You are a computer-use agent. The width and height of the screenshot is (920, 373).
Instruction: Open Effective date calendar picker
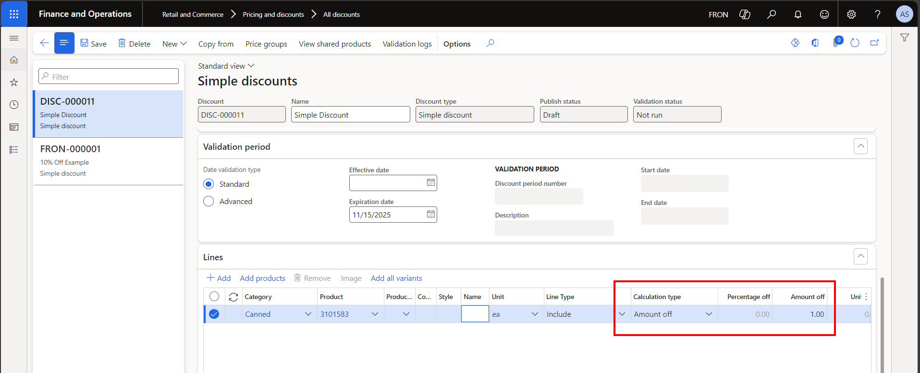[430, 183]
